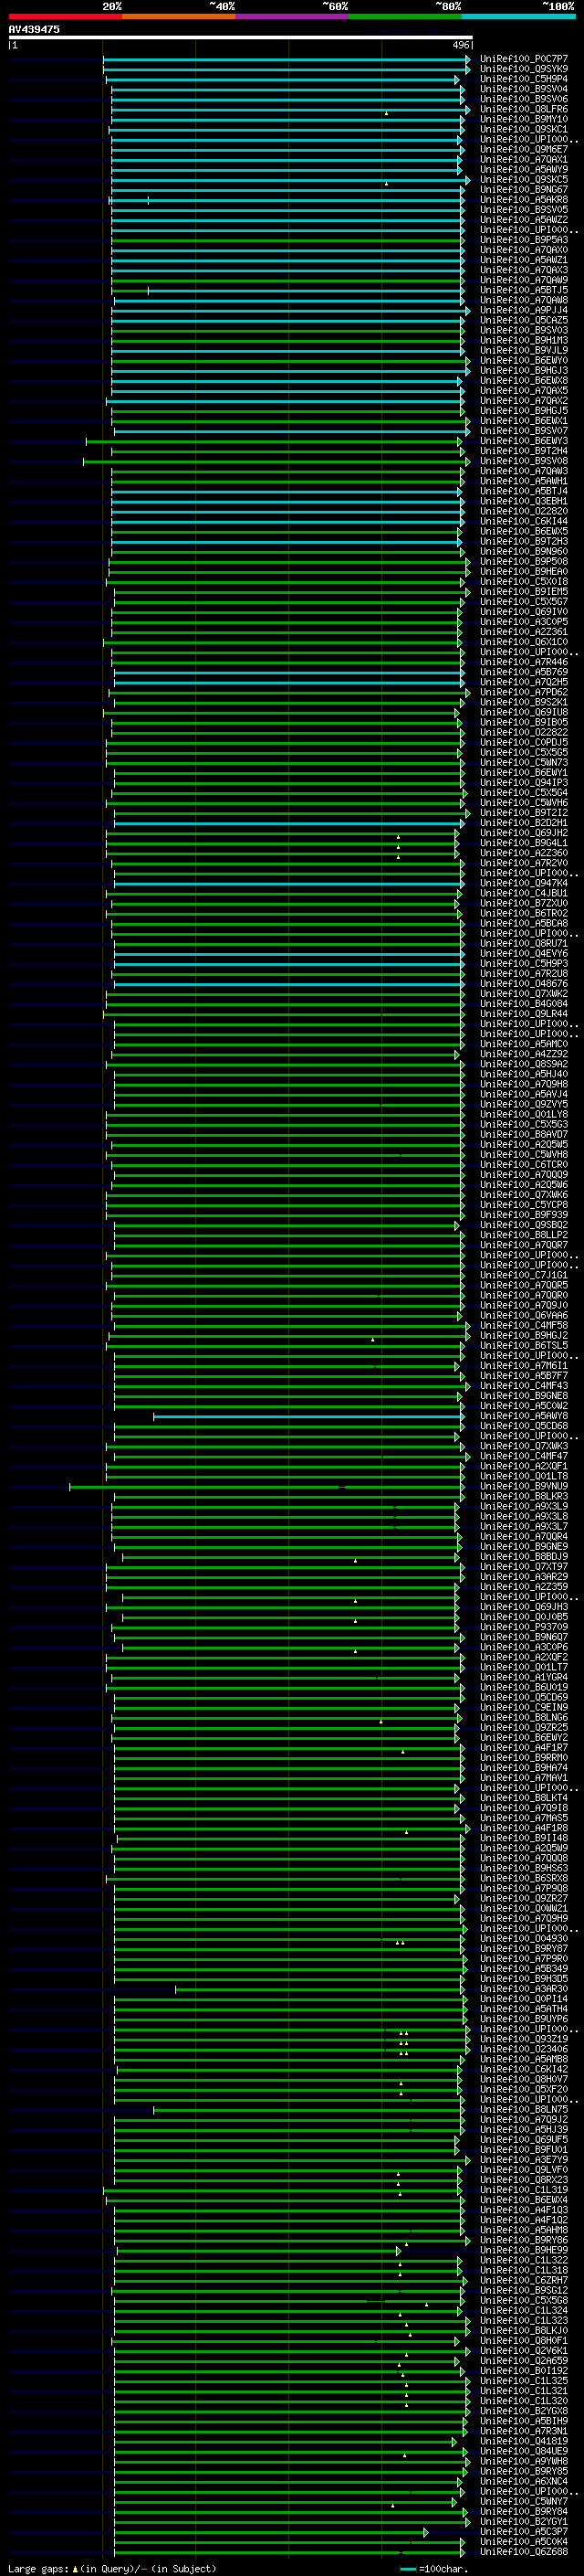Select hit label UniRef100_B8BDJ9
Screen dimensions: 584x2576
point(524,1556)
